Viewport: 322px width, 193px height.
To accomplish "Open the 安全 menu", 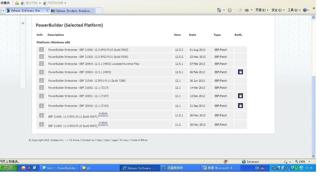I will point(278,10).
